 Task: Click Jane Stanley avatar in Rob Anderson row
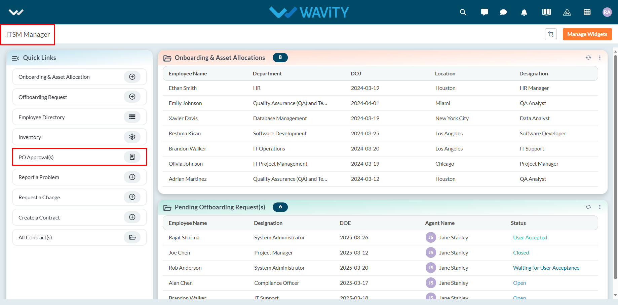pos(431,268)
